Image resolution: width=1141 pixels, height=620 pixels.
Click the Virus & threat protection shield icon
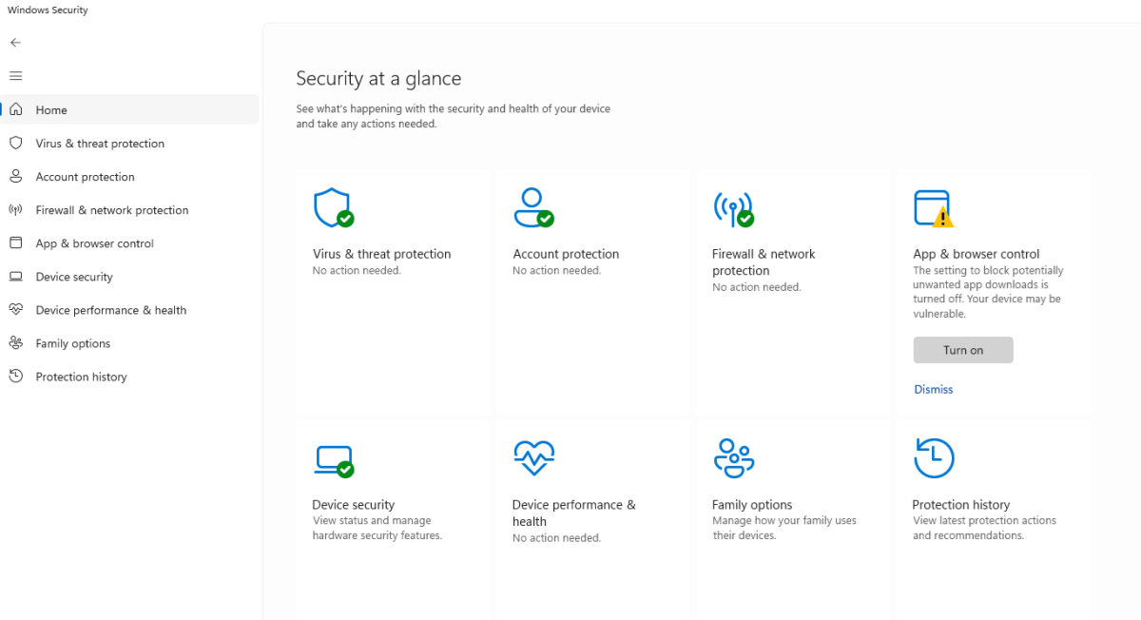click(x=334, y=206)
